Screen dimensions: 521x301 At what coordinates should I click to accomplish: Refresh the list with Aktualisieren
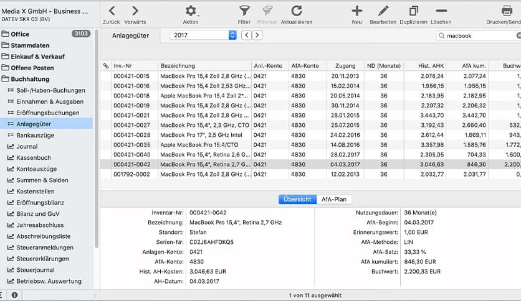coord(297,11)
